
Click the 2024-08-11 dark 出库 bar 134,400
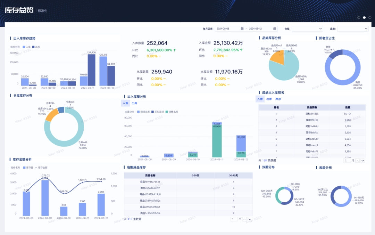92,70
